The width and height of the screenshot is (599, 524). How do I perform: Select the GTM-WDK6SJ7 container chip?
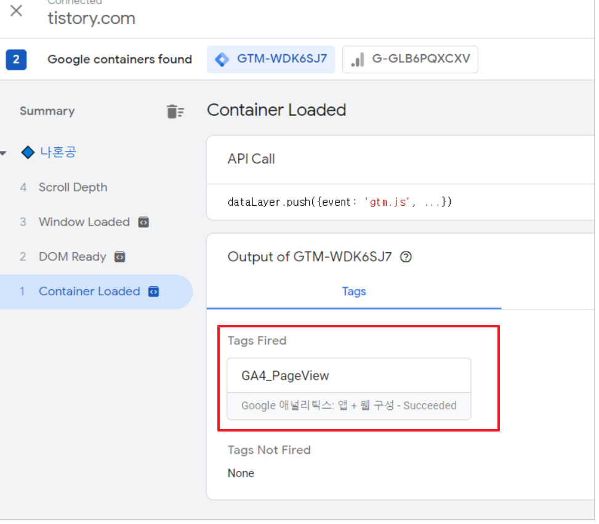[x=271, y=60]
